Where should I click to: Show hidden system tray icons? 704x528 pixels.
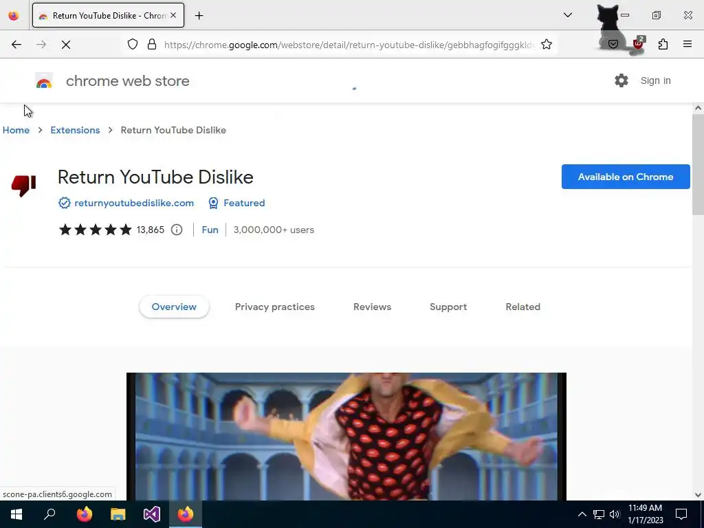pyautogui.click(x=582, y=514)
